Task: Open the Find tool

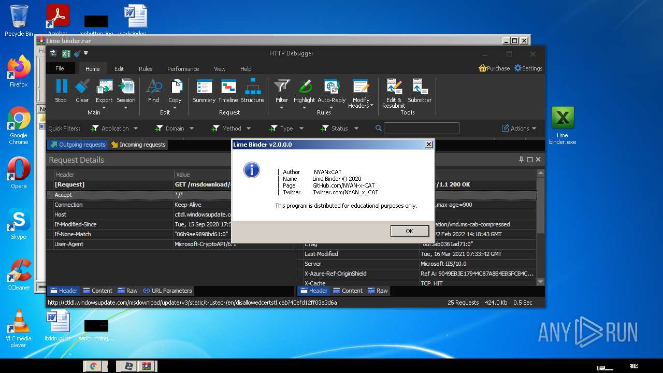Action: click(154, 91)
